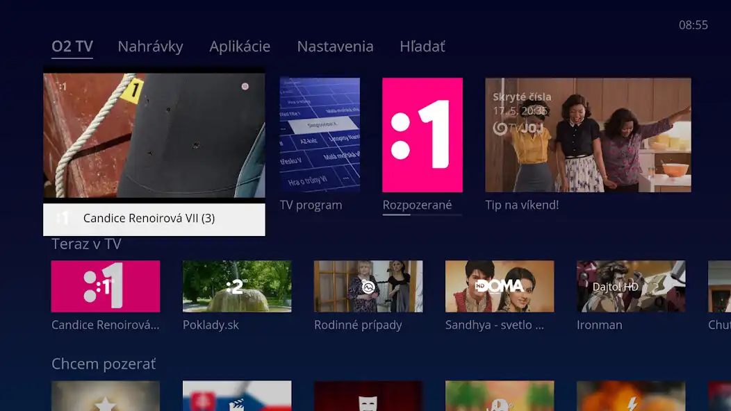Click the TV program label
This screenshot has width=731, height=411.
pyautogui.click(x=311, y=205)
